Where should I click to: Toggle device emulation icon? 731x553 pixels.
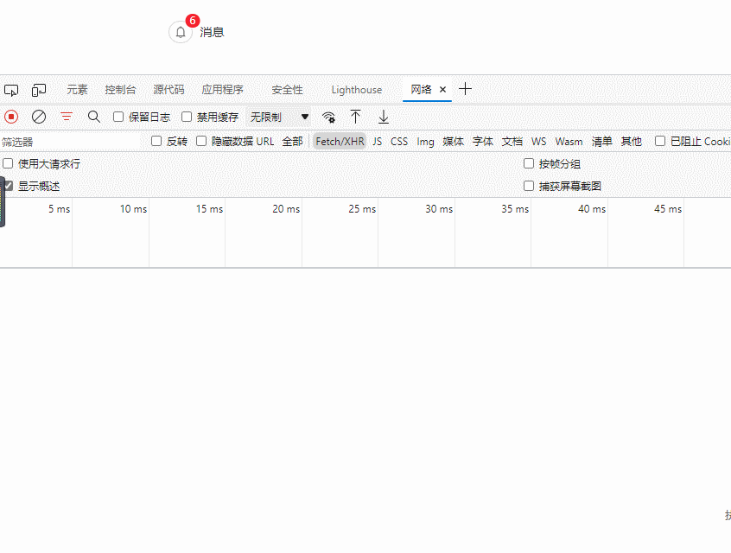point(39,90)
